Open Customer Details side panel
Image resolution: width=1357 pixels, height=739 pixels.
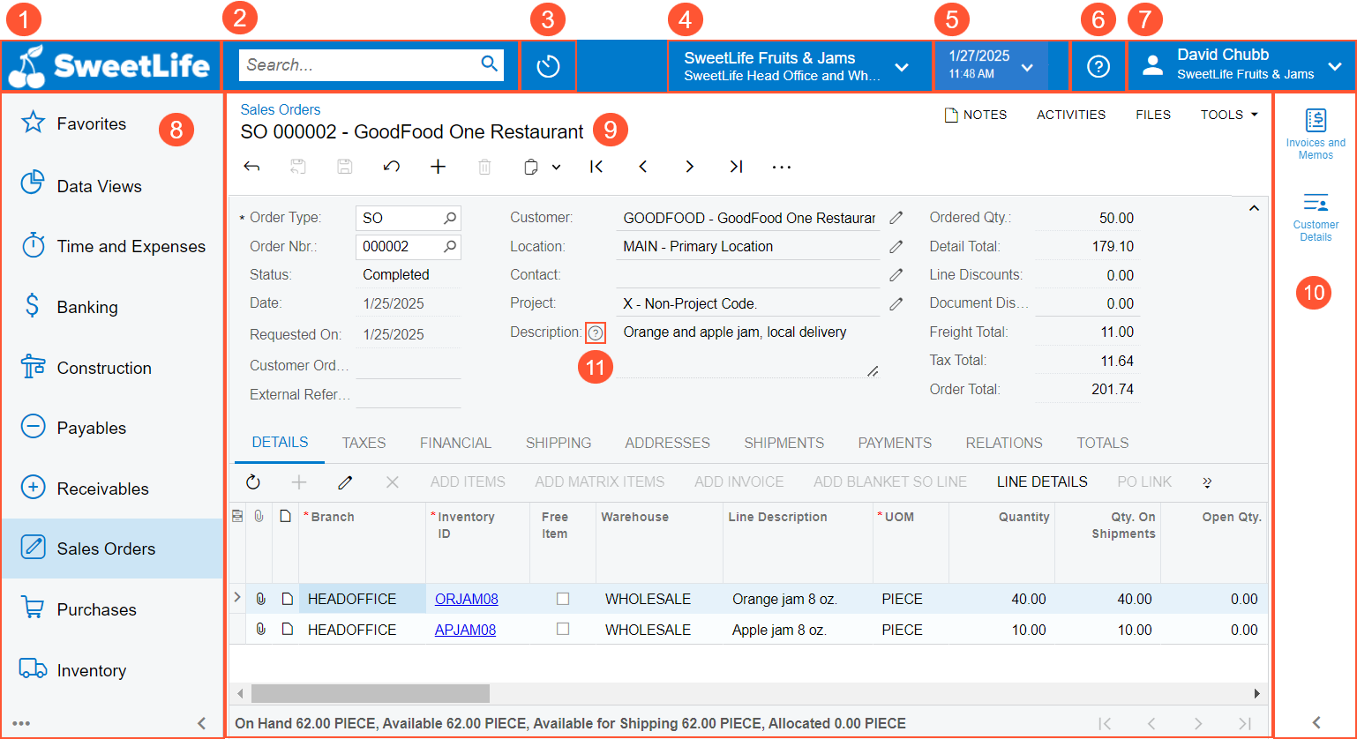coord(1316,217)
